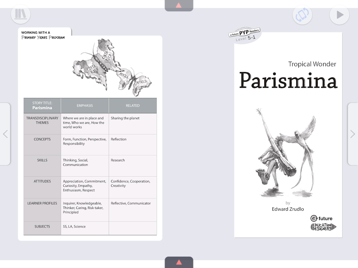Click author name Edward Zrudlo
Screen dimensions: 358x268
point(288,209)
